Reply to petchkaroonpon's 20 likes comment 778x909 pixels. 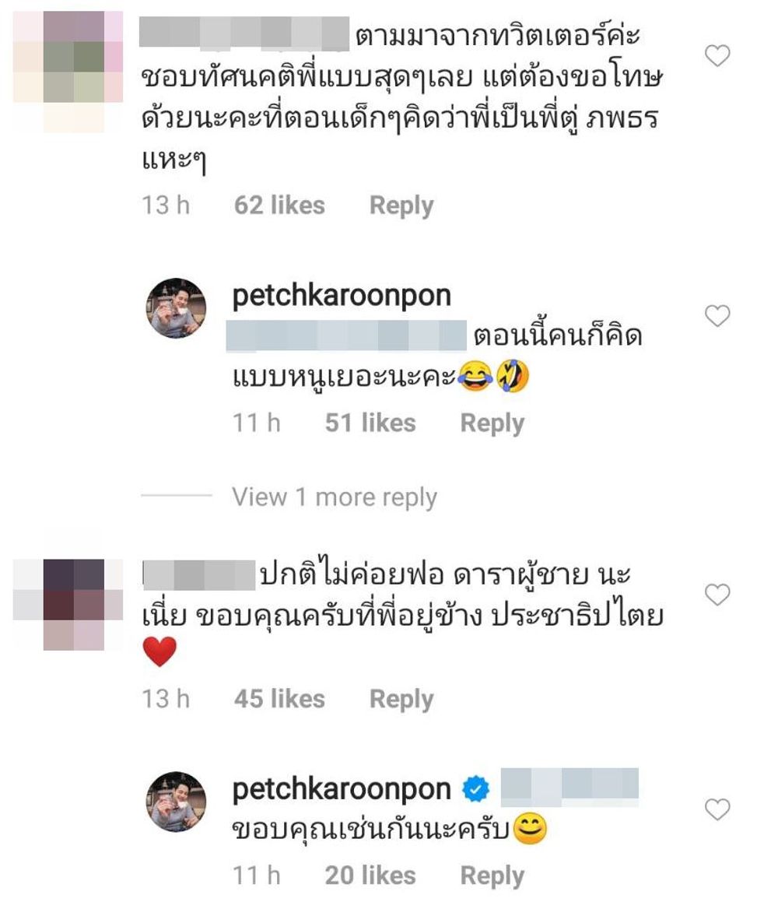[492, 876]
